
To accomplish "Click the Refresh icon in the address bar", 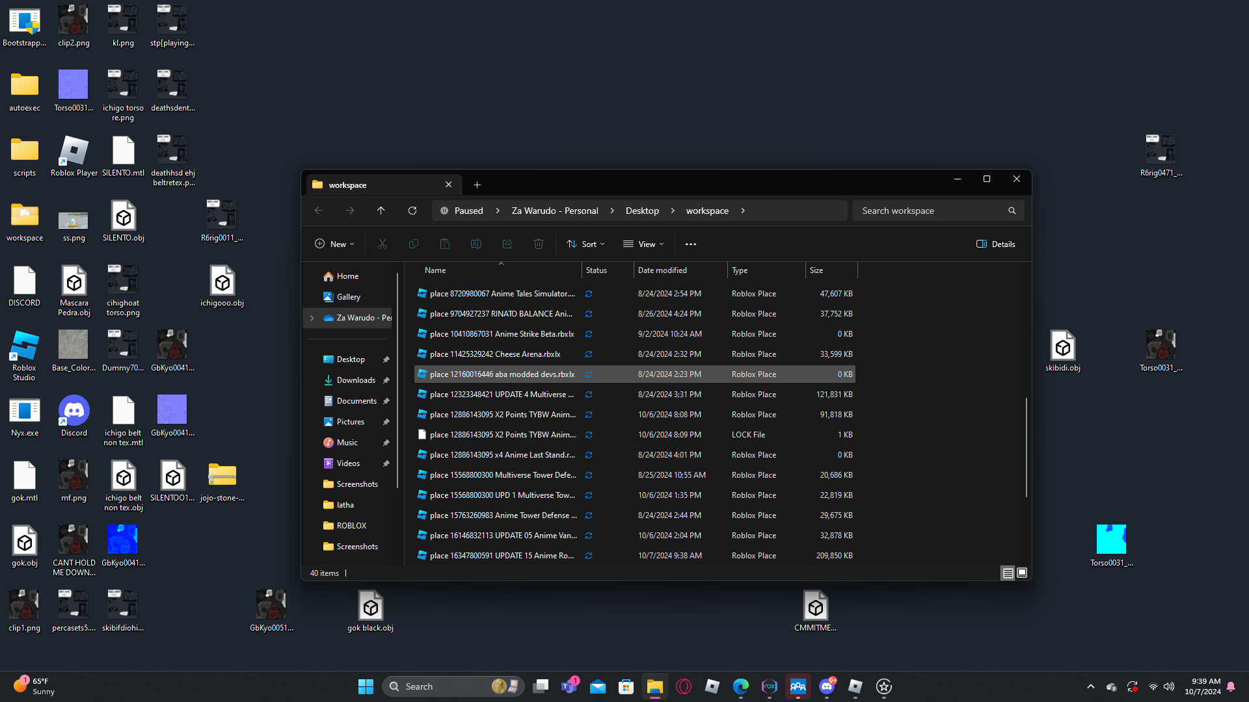I will (x=412, y=211).
